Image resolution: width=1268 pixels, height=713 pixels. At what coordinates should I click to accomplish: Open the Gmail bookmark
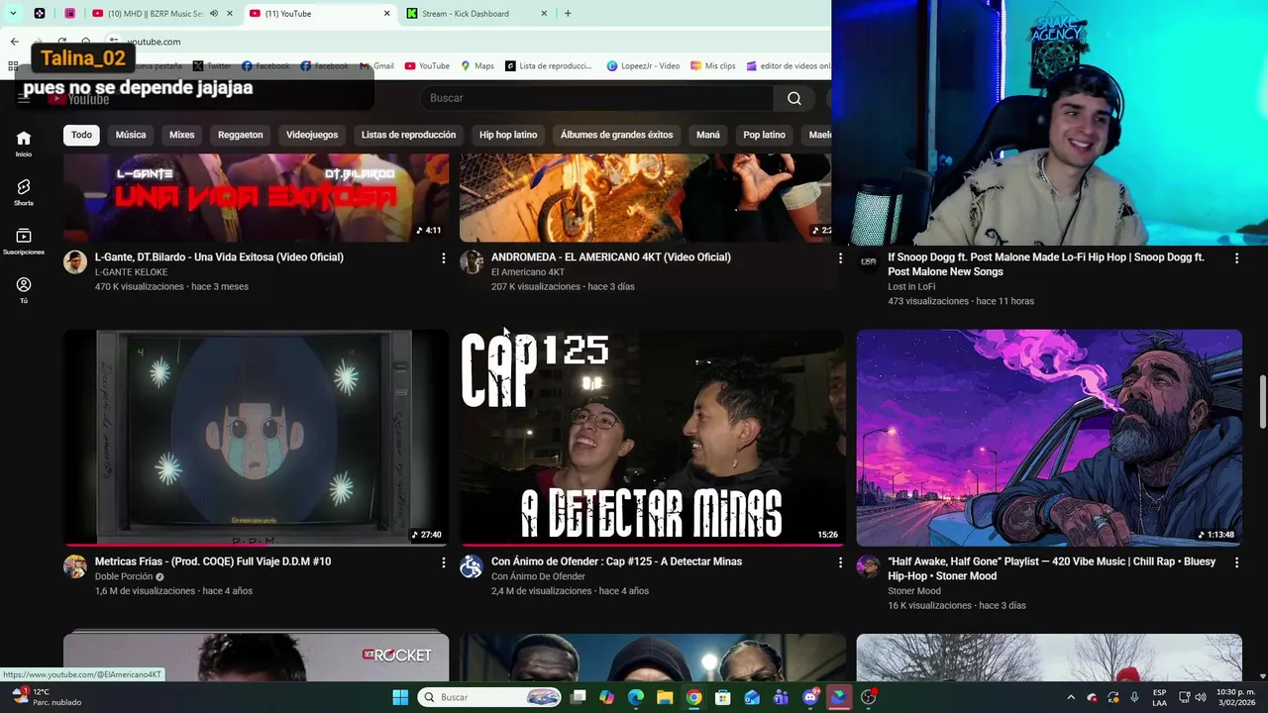(x=376, y=66)
